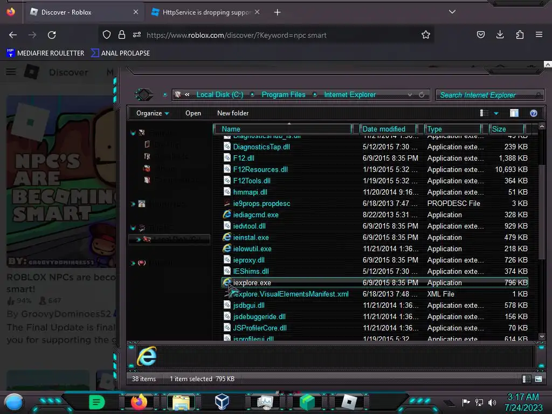The width and height of the screenshot is (552, 414).
Task: Open Roblox Studio taskbar icon
Action: click(349, 402)
